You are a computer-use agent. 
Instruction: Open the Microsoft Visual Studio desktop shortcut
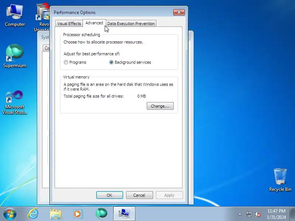(15, 103)
